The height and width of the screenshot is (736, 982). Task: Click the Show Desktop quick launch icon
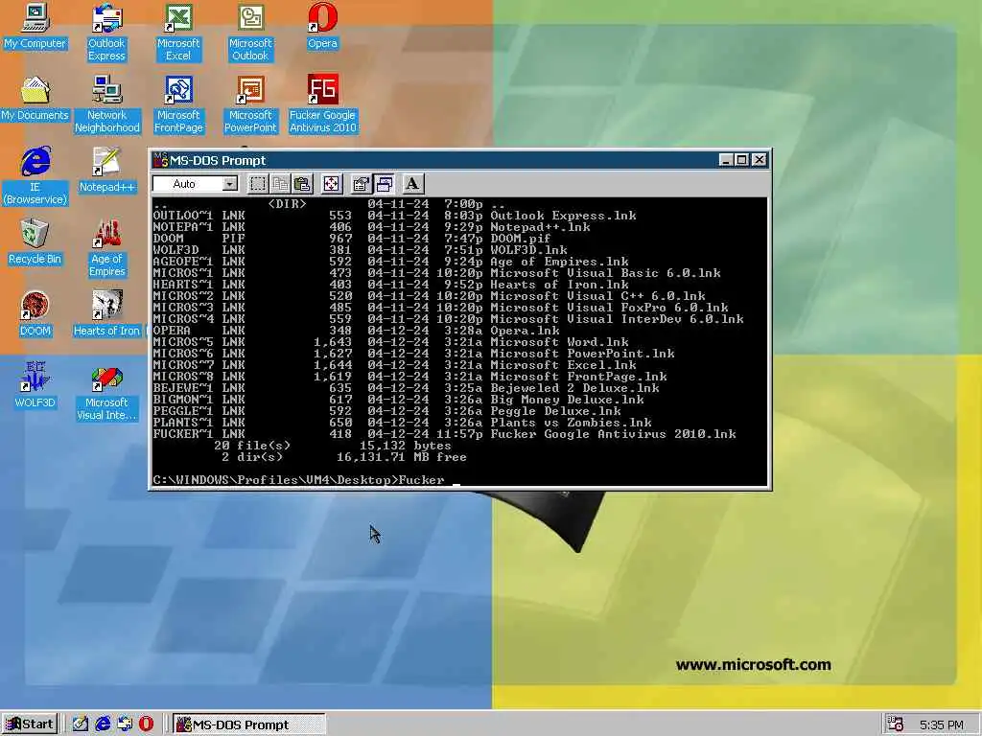pos(81,724)
